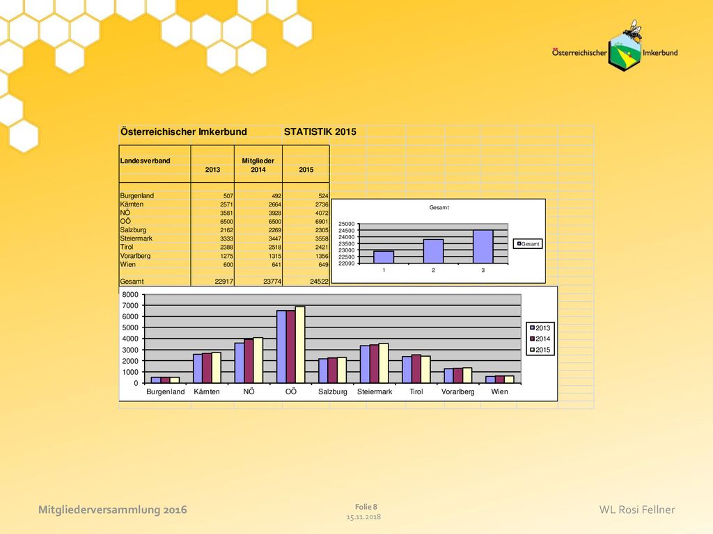Click NÖ 2013 value 3581

point(227,213)
